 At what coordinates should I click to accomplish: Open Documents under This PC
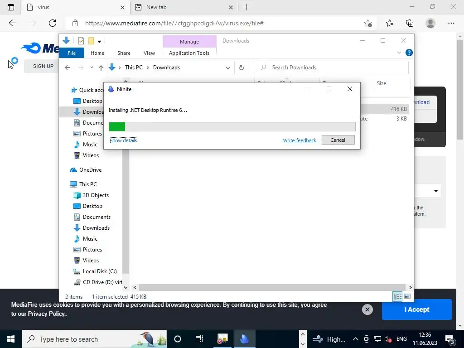coord(92,217)
